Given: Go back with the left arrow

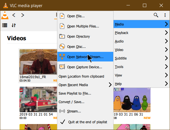Looking at the screenshot, I should 14,15.
